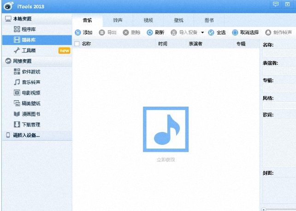Viewport: 296px width, 211px height.
Task: Open 下载管理 in the sidebar
Action: click(37, 125)
